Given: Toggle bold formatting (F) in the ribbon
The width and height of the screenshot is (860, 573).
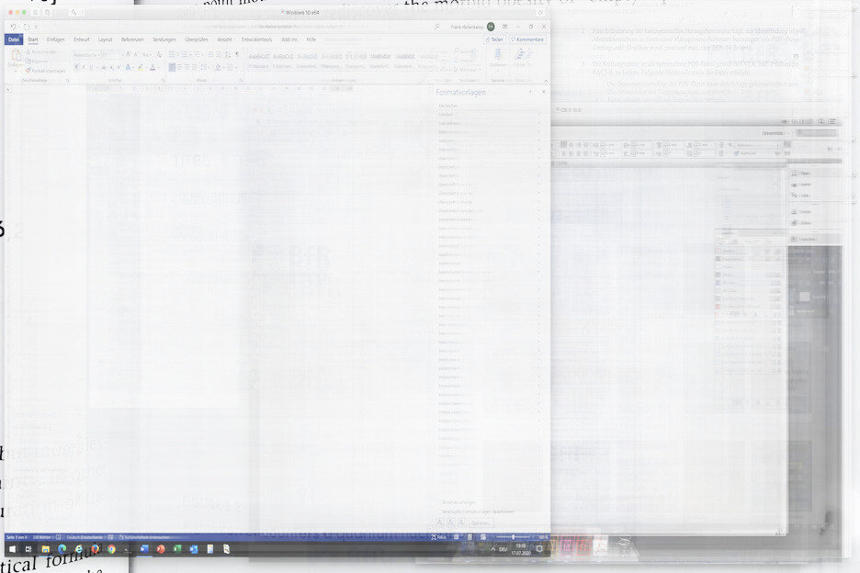Looking at the screenshot, I should click(x=76, y=67).
